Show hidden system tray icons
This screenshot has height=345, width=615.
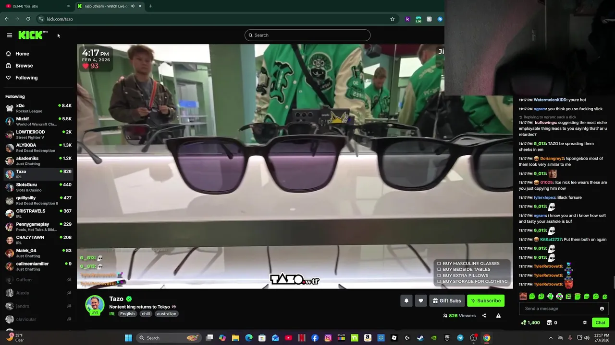(551, 338)
